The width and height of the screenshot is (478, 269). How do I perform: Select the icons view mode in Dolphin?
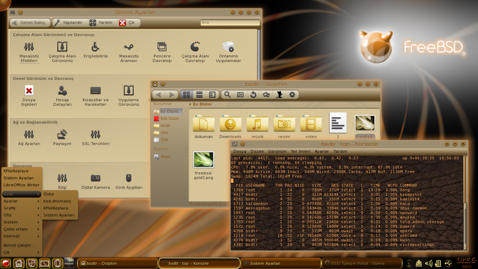187,94
